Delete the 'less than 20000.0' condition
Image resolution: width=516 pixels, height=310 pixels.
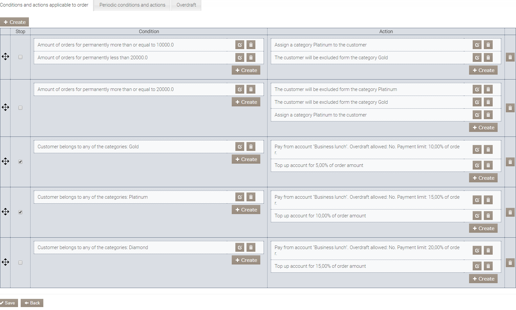[x=251, y=58]
